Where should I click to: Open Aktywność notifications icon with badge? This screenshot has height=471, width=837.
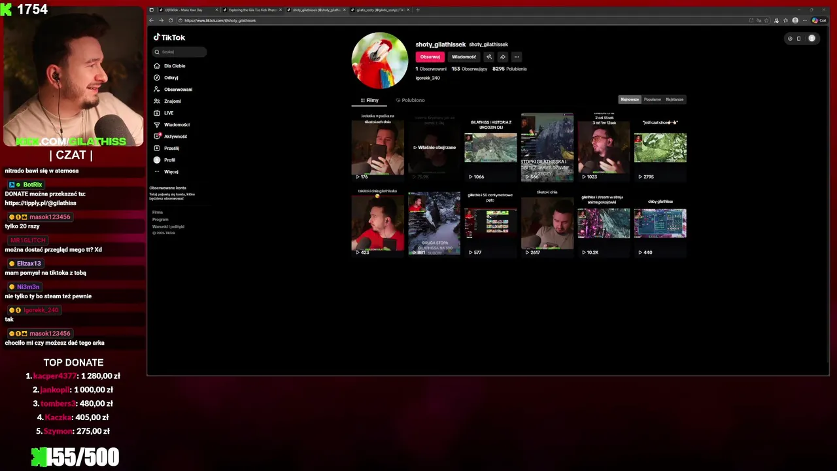[x=157, y=137]
